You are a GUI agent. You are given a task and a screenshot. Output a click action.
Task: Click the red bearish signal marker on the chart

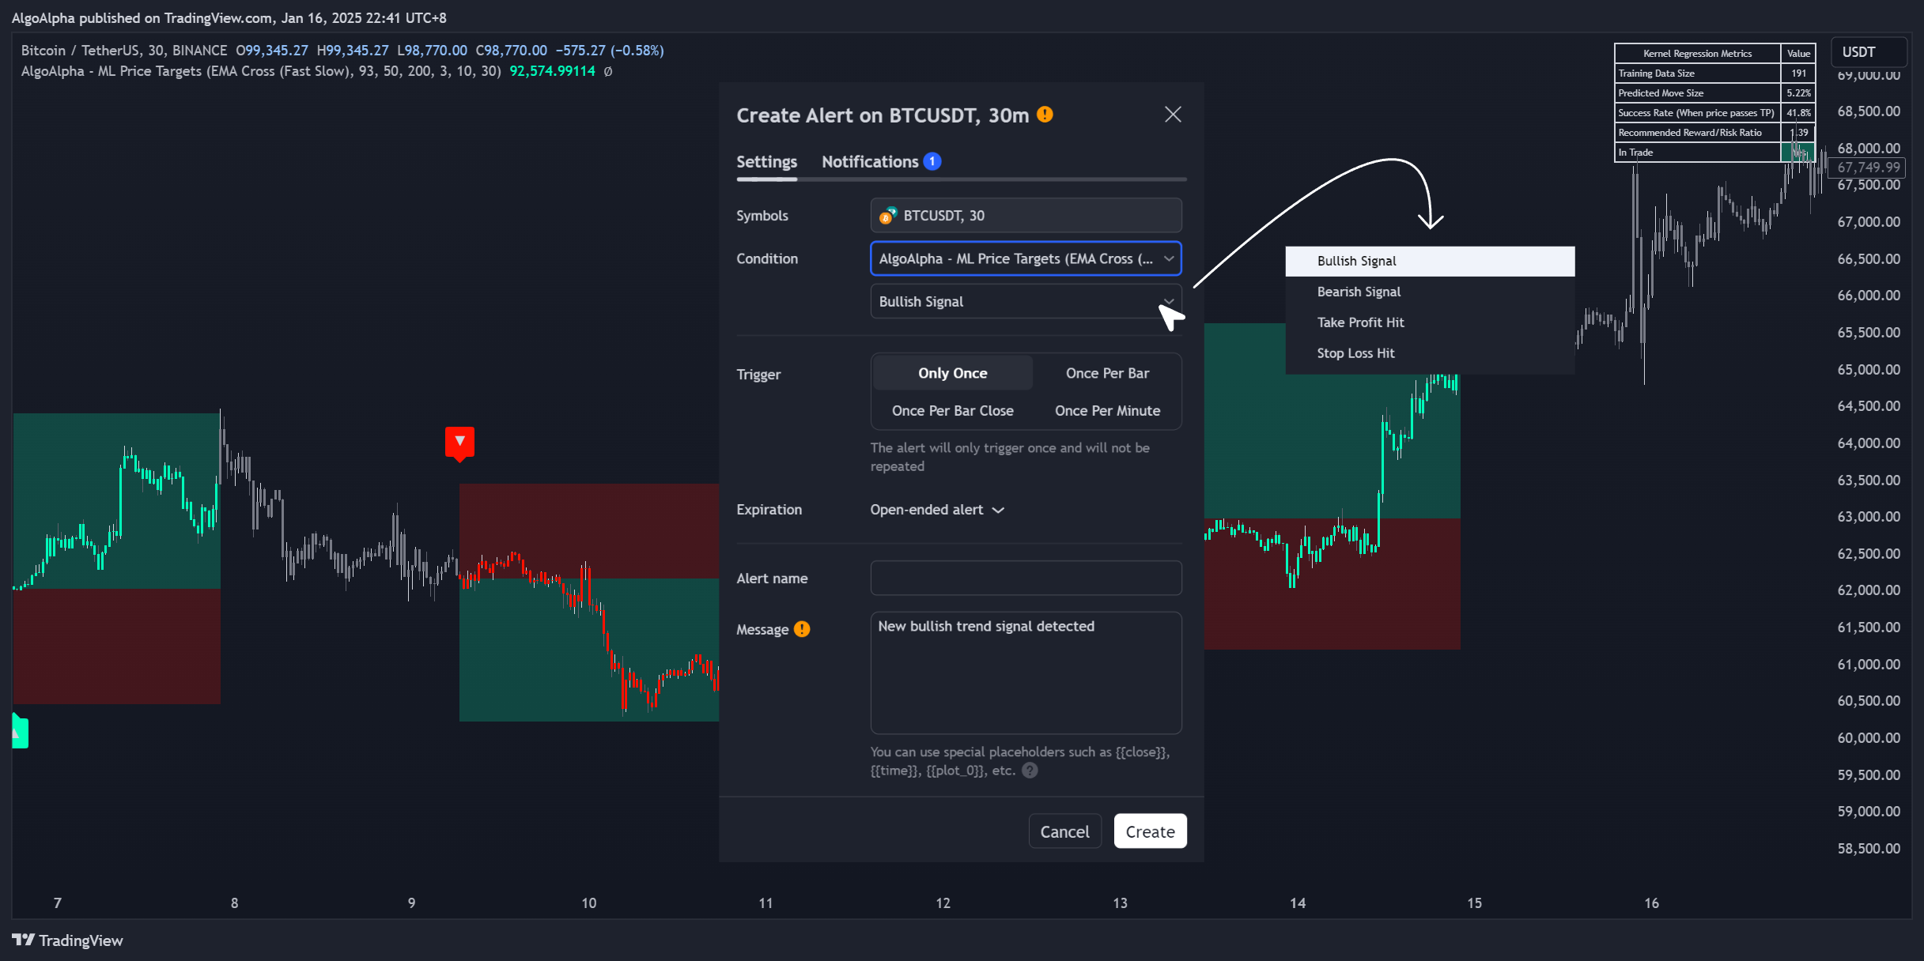(459, 443)
